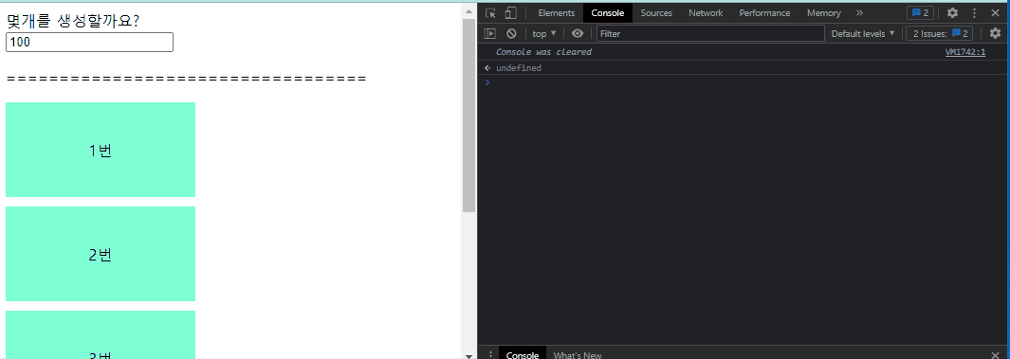The image size is (1010, 359).
Task: Click the 'Console was cleared' message
Action: click(x=543, y=52)
